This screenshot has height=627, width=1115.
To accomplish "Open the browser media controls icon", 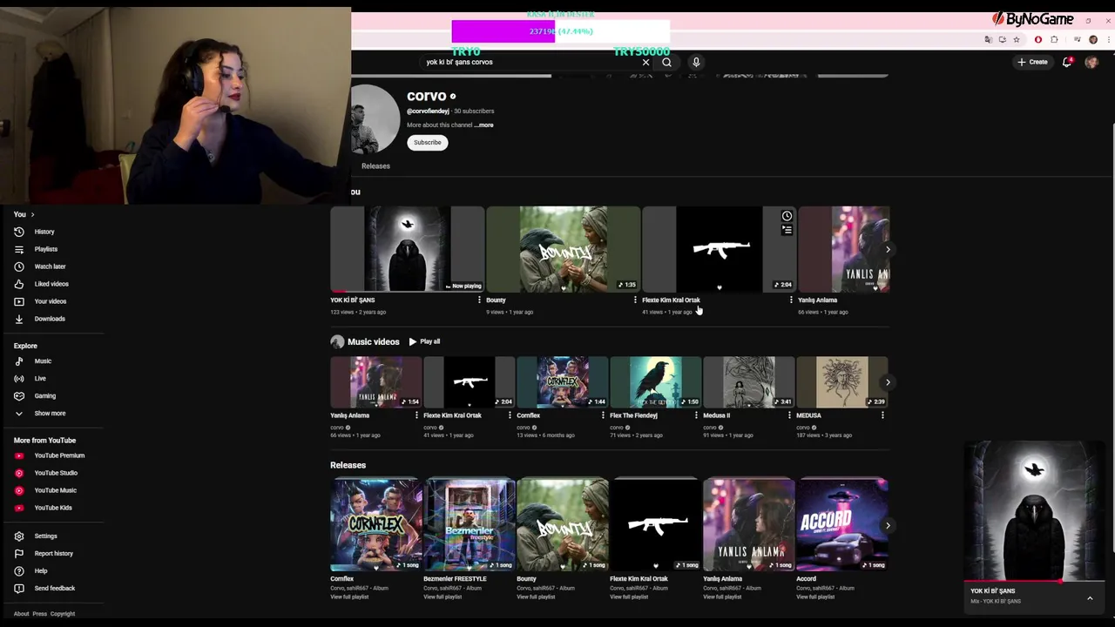I will 1078,39.
